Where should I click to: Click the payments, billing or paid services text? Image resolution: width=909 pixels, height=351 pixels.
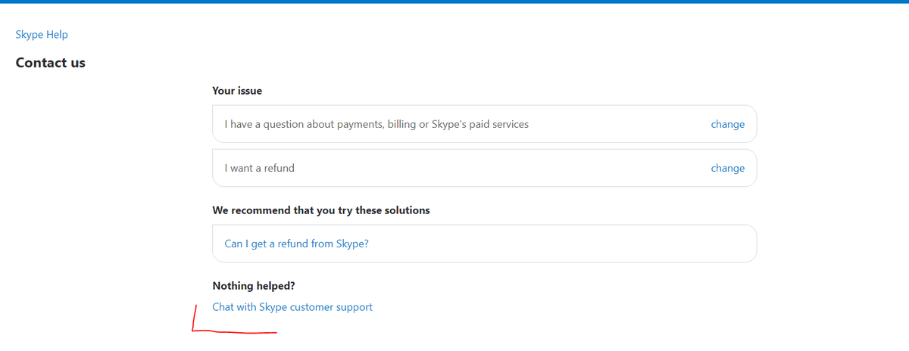click(376, 124)
